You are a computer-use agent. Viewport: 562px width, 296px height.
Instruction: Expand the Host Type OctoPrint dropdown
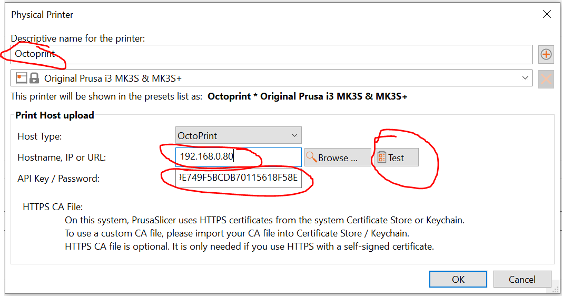pos(239,135)
